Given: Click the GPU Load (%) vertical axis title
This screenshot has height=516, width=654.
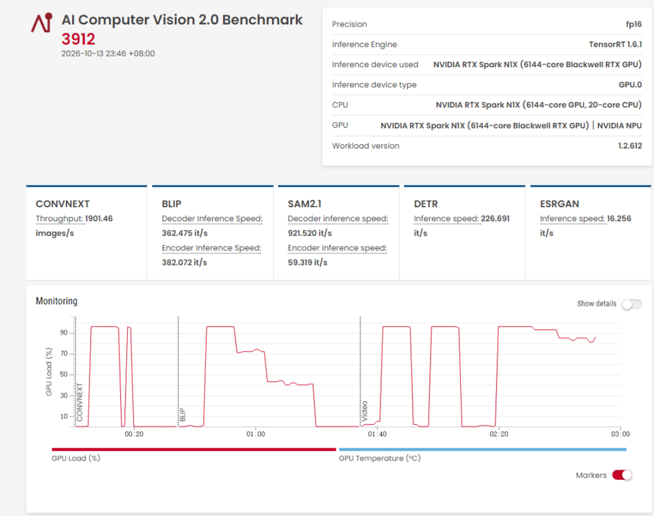Looking at the screenshot, I should pyautogui.click(x=49, y=372).
